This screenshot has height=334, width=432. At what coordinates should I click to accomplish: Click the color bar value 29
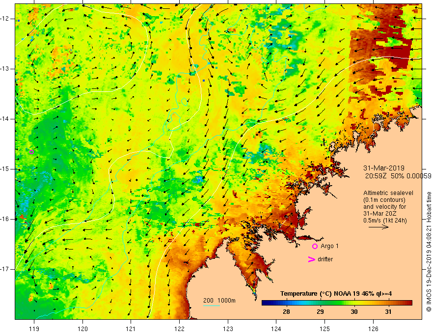coord(320,312)
